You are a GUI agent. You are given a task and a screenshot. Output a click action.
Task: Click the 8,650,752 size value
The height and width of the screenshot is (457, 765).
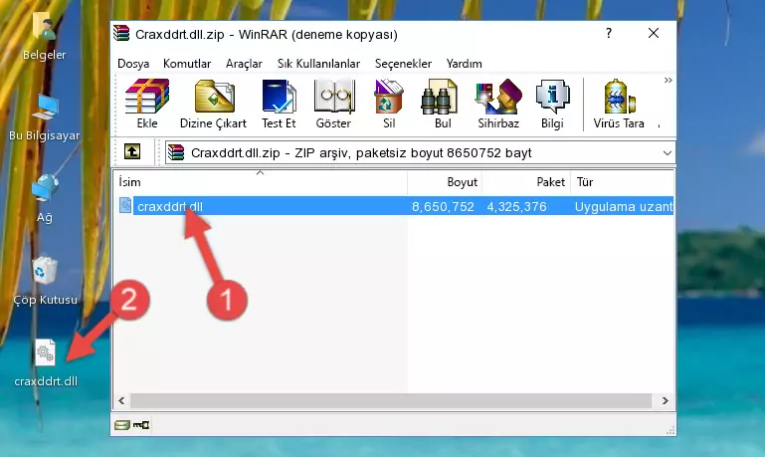point(443,206)
